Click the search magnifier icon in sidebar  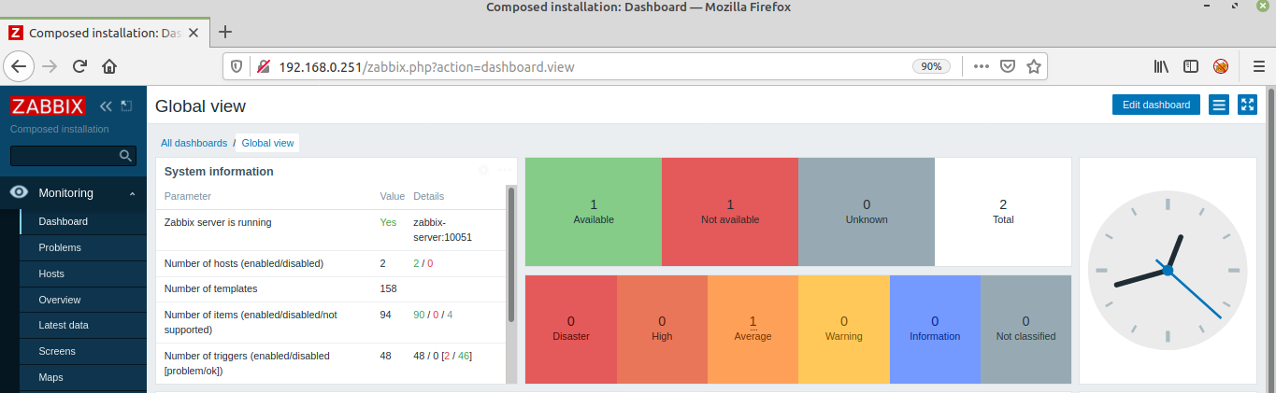pyautogui.click(x=125, y=156)
